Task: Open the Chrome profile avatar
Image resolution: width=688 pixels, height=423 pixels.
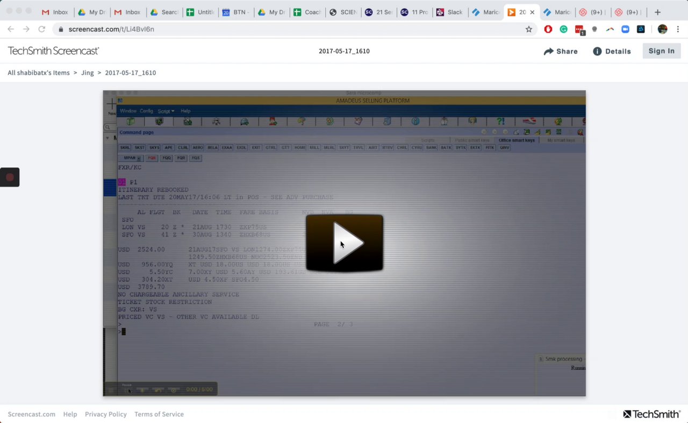Action: pyautogui.click(x=663, y=29)
